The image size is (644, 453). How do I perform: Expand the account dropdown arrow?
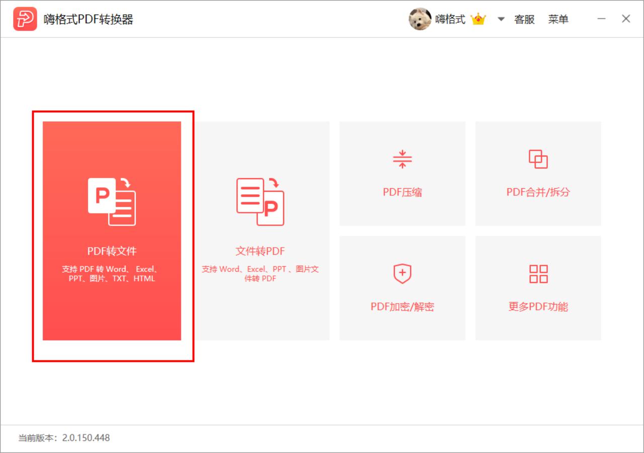(x=501, y=19)
